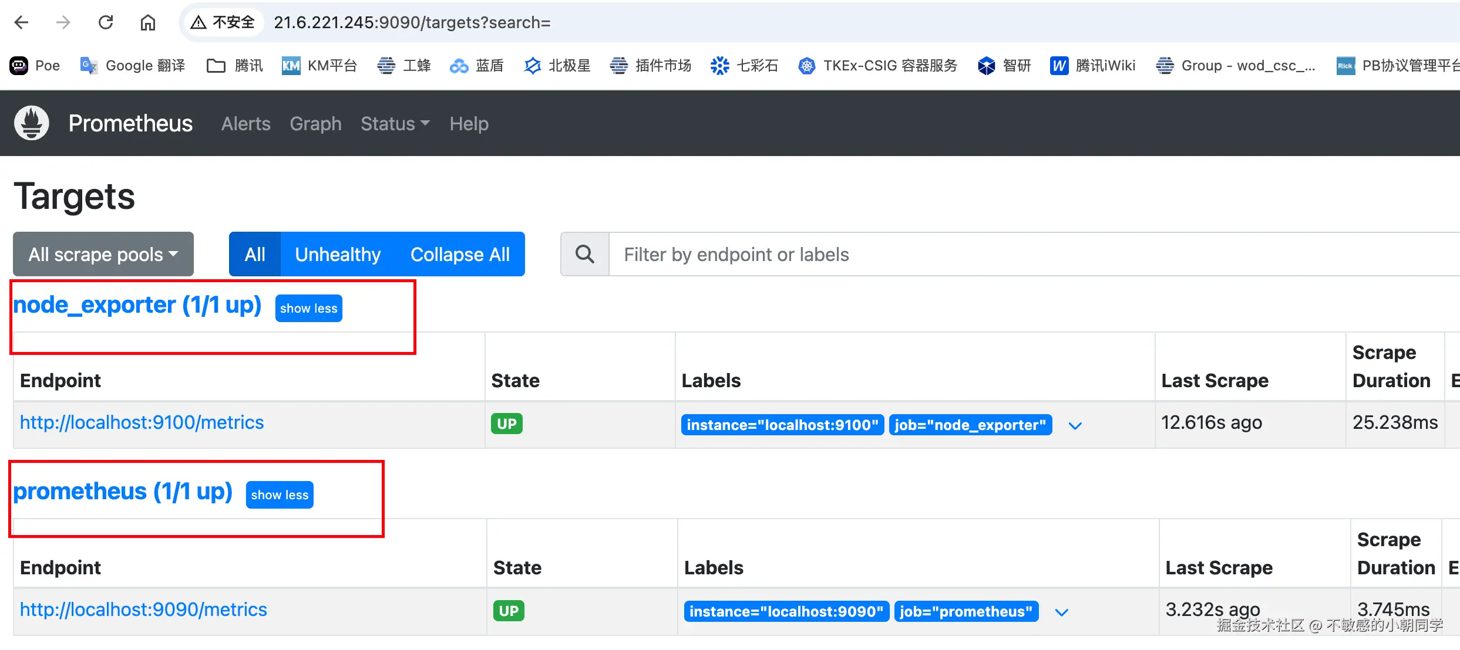Screen dimensions: 1460x650
Task: Open the All scrape pools dropdown
Action: click(103, 254)
